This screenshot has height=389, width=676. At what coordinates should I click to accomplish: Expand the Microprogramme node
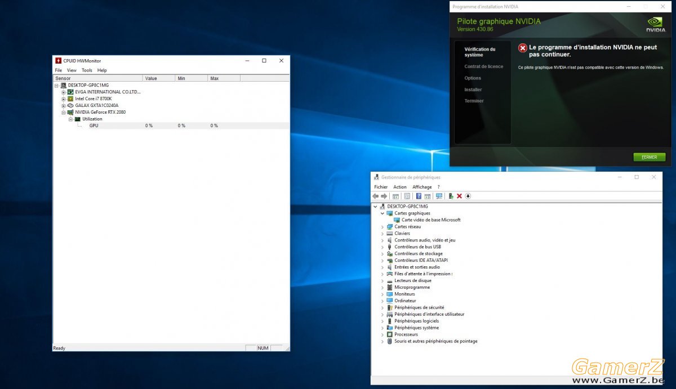[383, 288]
